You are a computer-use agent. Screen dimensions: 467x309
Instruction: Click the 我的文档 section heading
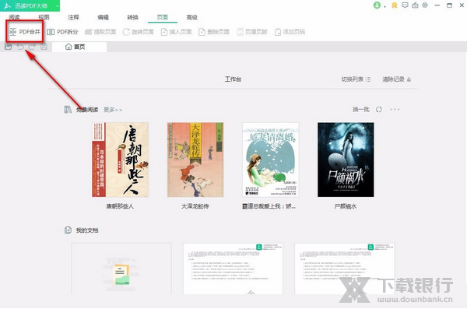pyautogui.click(x=87, y=230)
